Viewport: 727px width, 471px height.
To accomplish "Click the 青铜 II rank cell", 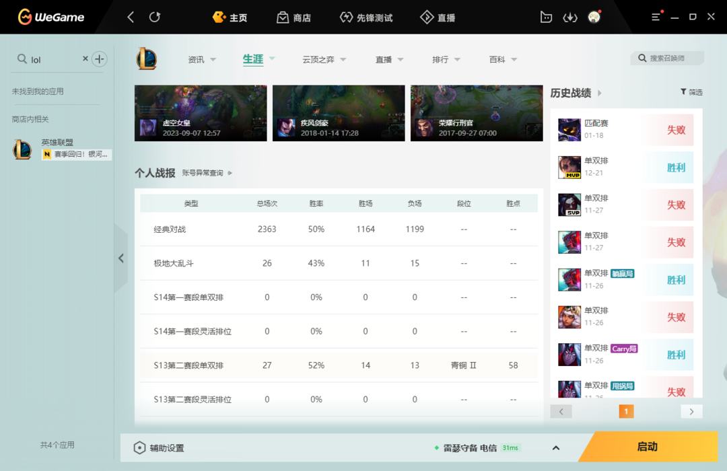I will coord(464,365).
